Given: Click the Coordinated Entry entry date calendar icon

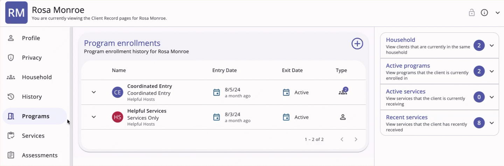Looking at the screenshot, I should point(217,92).
